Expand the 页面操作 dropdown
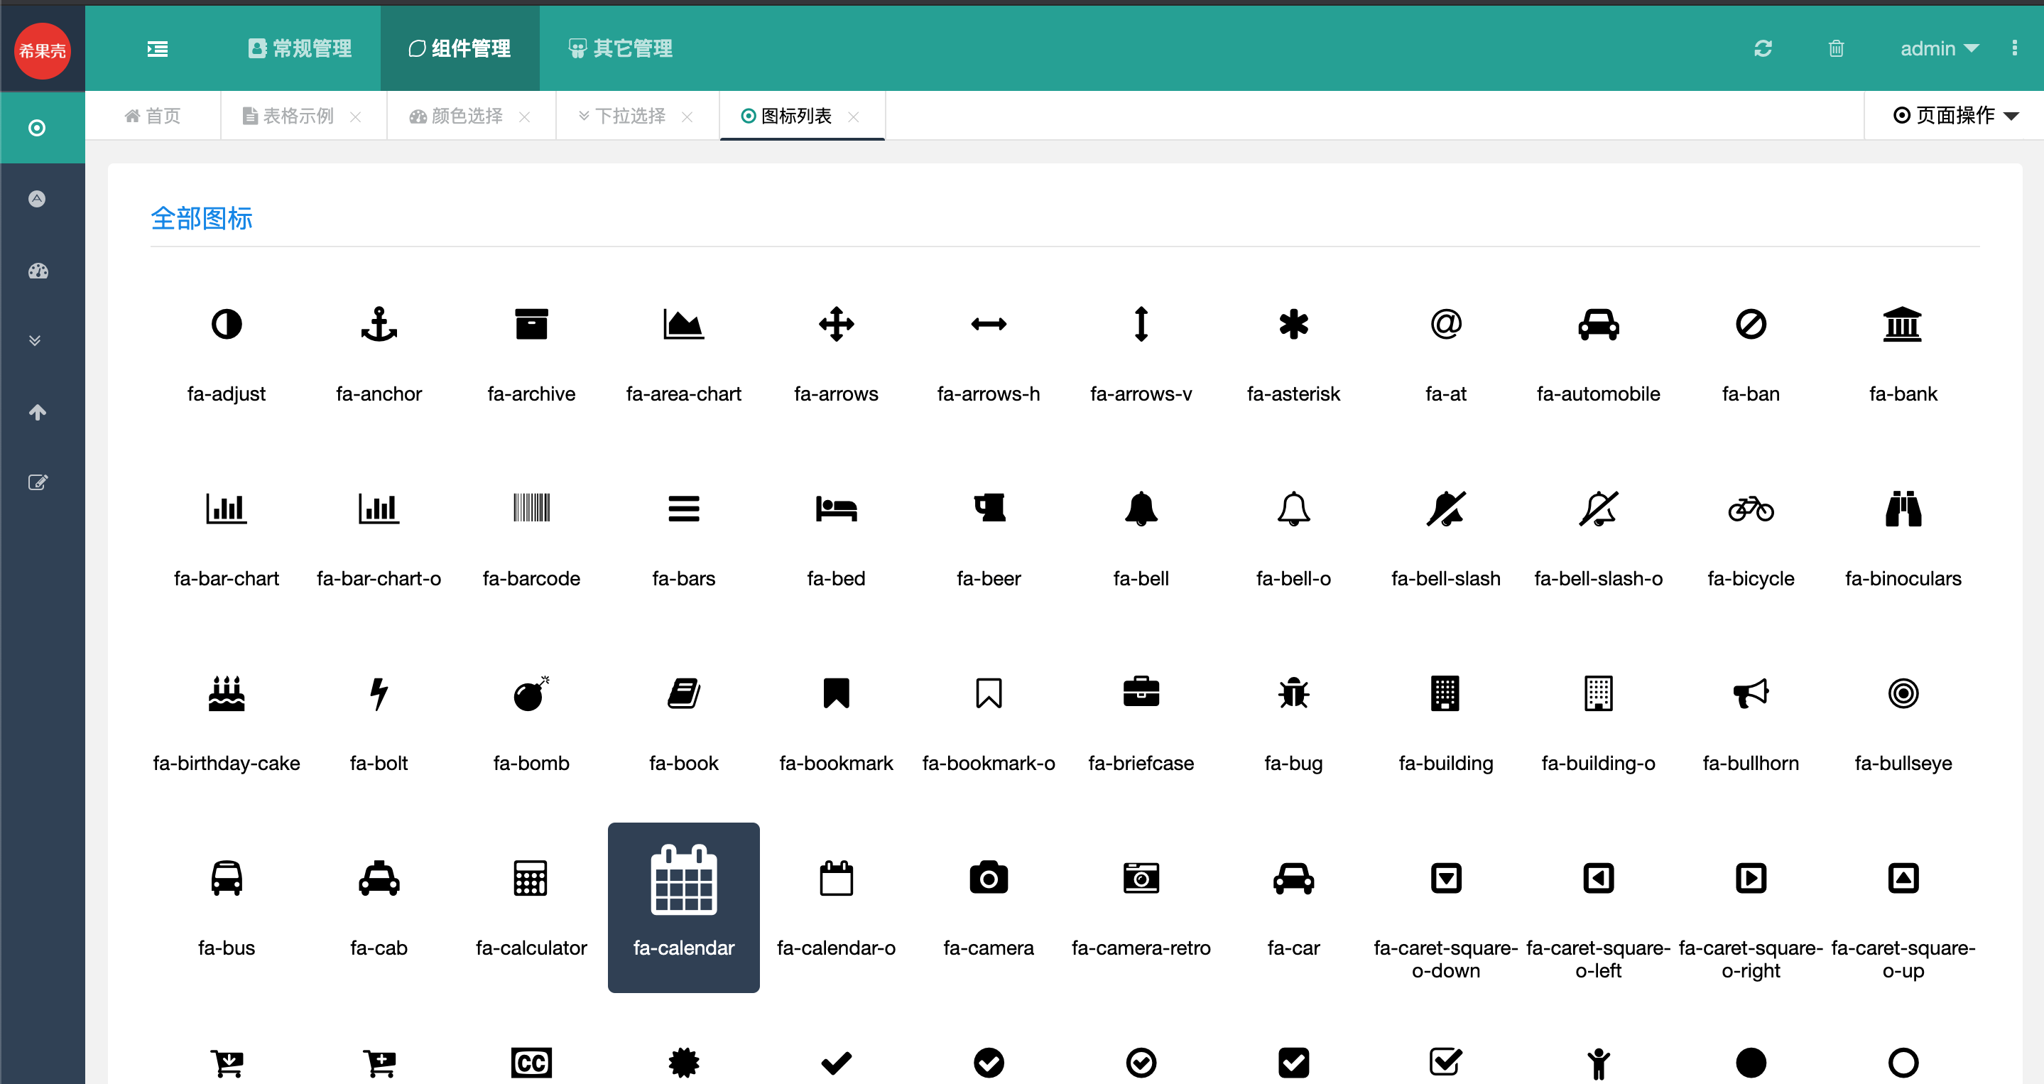The height and width of the screenshot is (1084, 2044). [1955, 116]
